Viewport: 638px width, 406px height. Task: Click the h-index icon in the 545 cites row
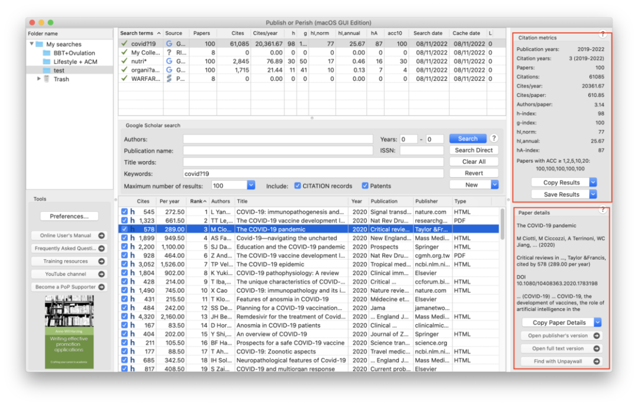coord(132,212)
